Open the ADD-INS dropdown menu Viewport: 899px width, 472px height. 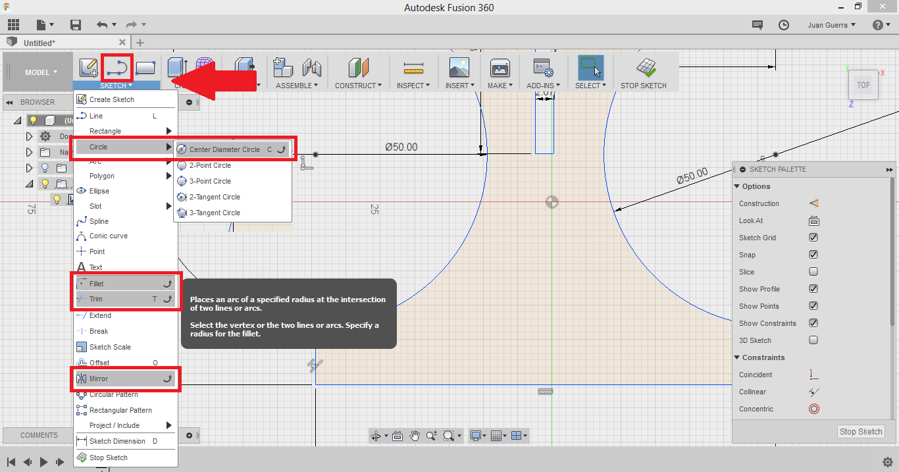pos(543,86)
